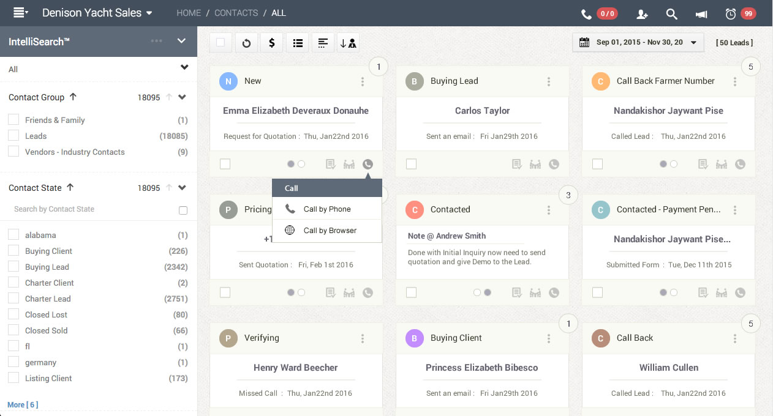The width and height of the screenshot is (773, 416).
Task: Expand the Contact Group section chevron
Action: tap(182, 97)
